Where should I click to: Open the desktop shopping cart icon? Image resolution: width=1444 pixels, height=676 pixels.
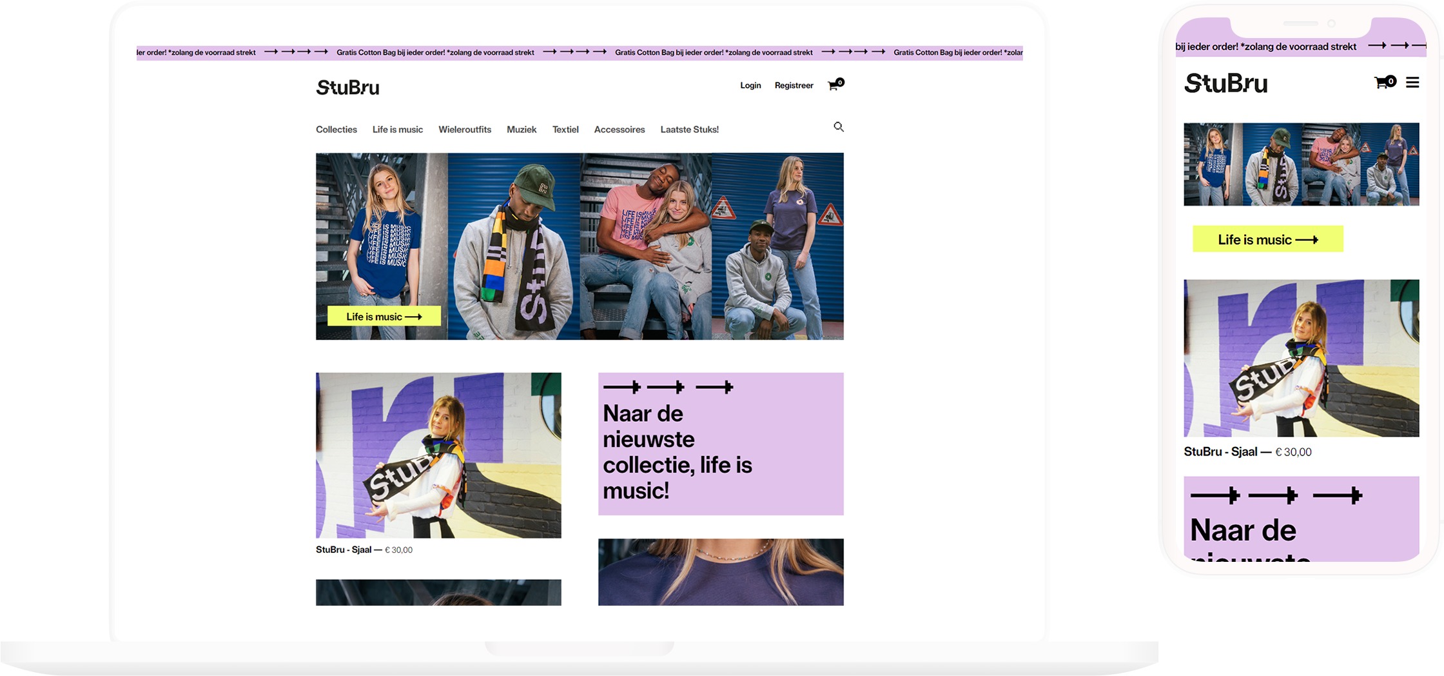[835, 84]
